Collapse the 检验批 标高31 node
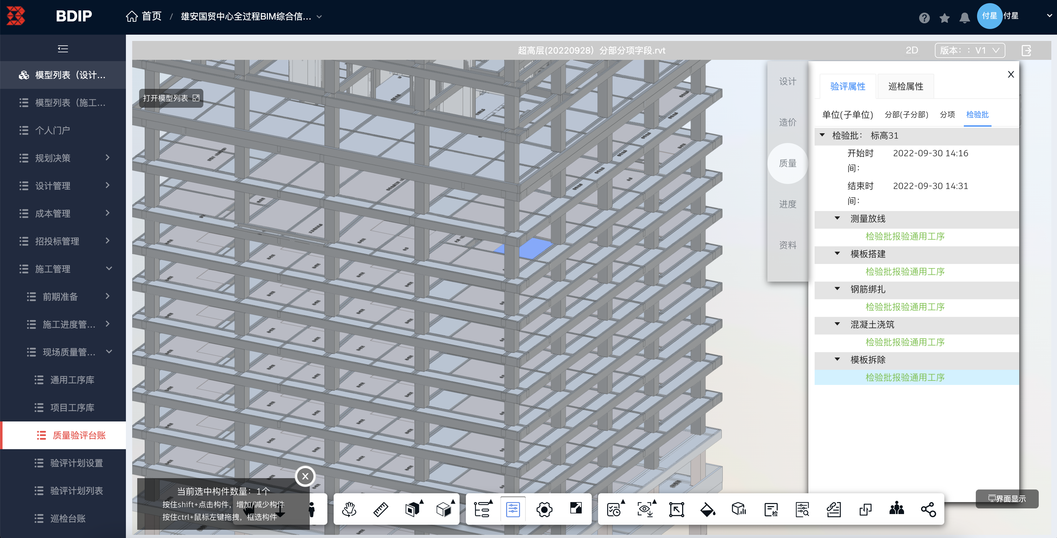The width and height of the screenshot is (1057, 538). pos(822,135)
